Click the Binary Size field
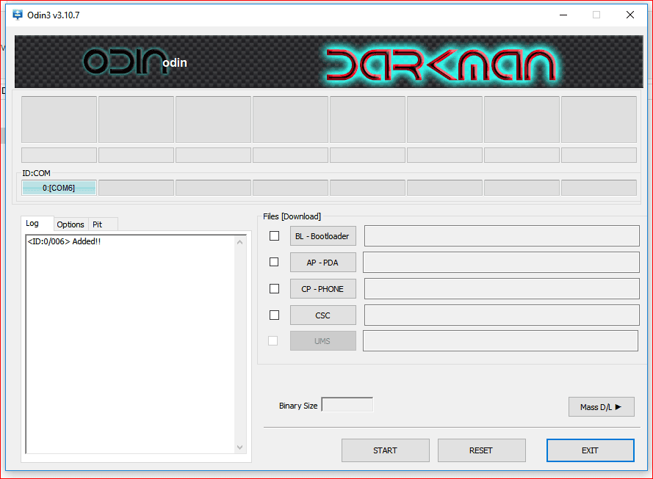The width and height of the screenshot is (653, 479). (347, 405)
